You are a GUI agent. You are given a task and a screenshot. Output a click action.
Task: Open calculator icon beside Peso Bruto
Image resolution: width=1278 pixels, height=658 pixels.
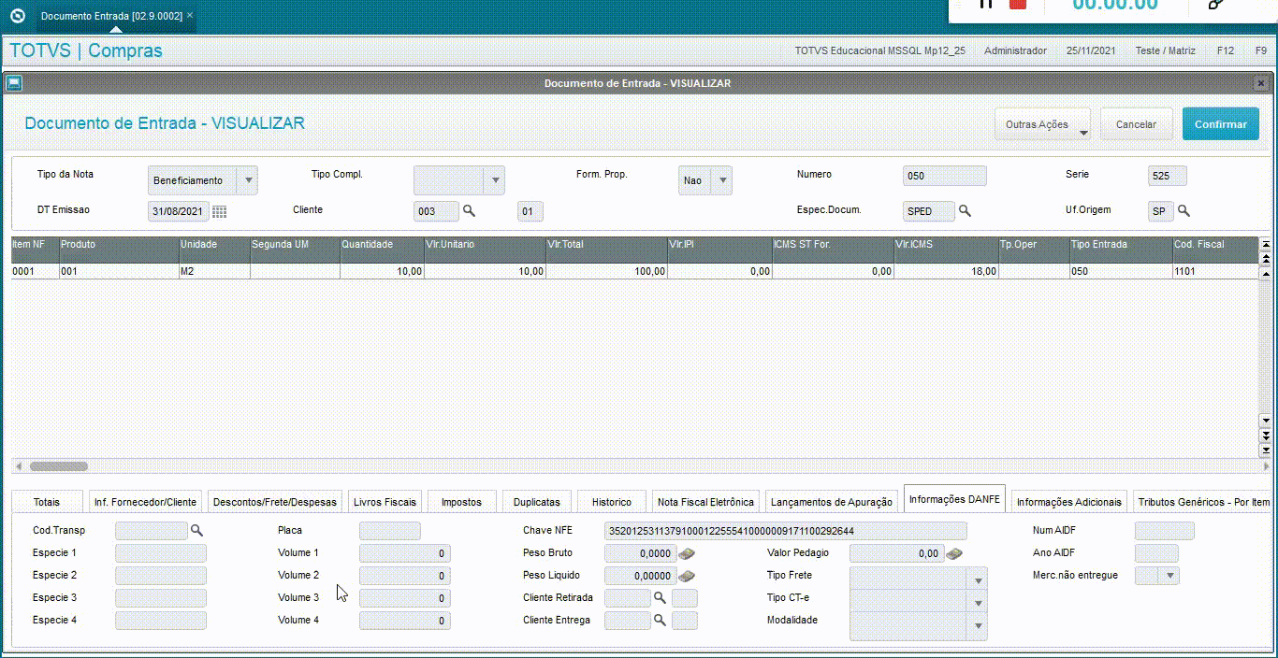687,553
